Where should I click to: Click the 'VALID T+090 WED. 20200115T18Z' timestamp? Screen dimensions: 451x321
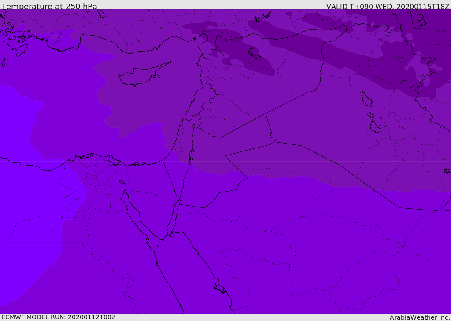click(x=388, y=6)
